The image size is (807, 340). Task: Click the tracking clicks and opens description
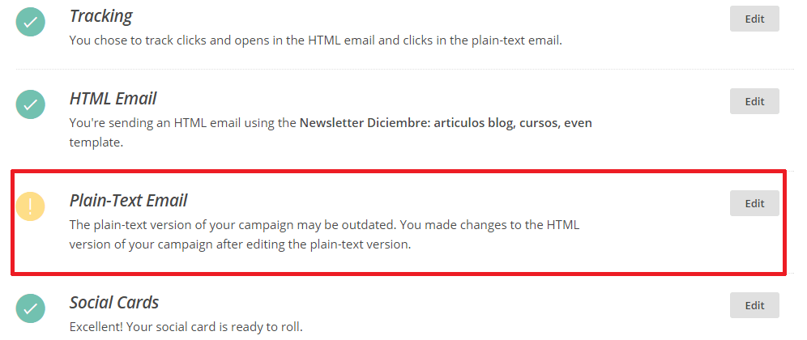(x=315, y=40)
